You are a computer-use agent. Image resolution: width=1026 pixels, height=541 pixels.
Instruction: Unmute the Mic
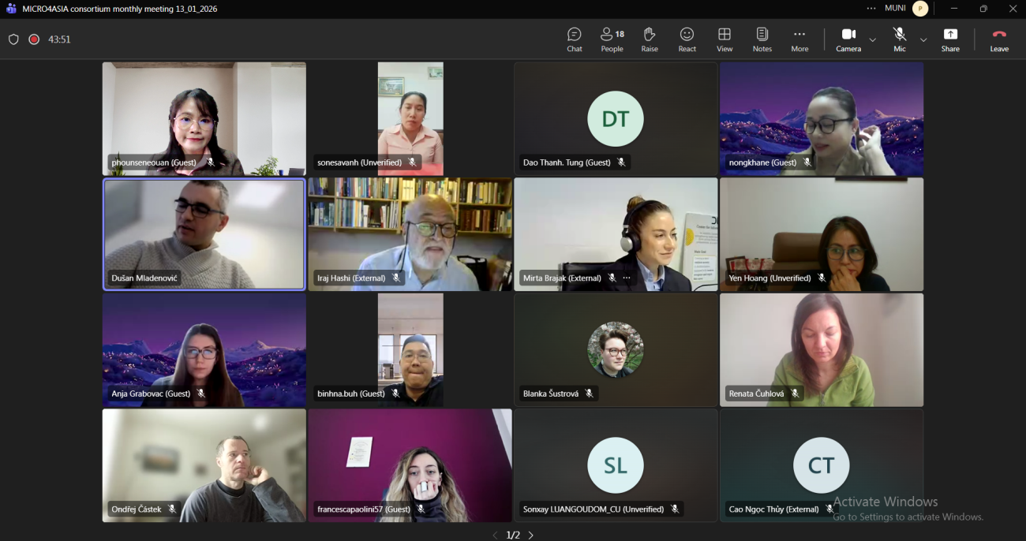click(x=899, y=39)
